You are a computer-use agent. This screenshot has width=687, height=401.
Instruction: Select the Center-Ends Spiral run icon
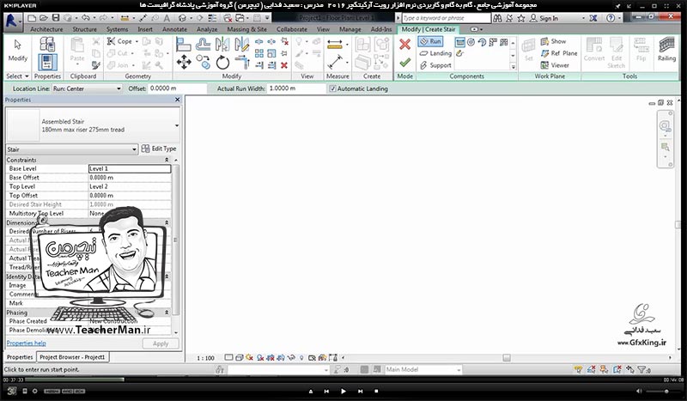[x=482, y=42]
